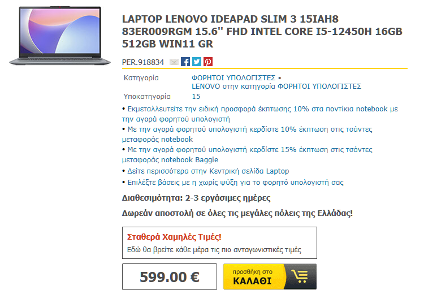The width and height of the screenshot is (424, 290).
Task: Share product on Facebook
Action: pyautogui.click(x=185, y=62)
